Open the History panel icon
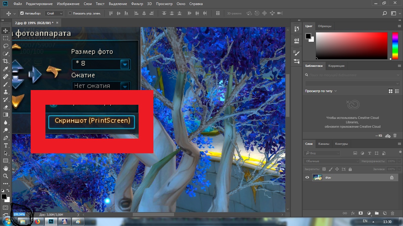 pos(297,29)
